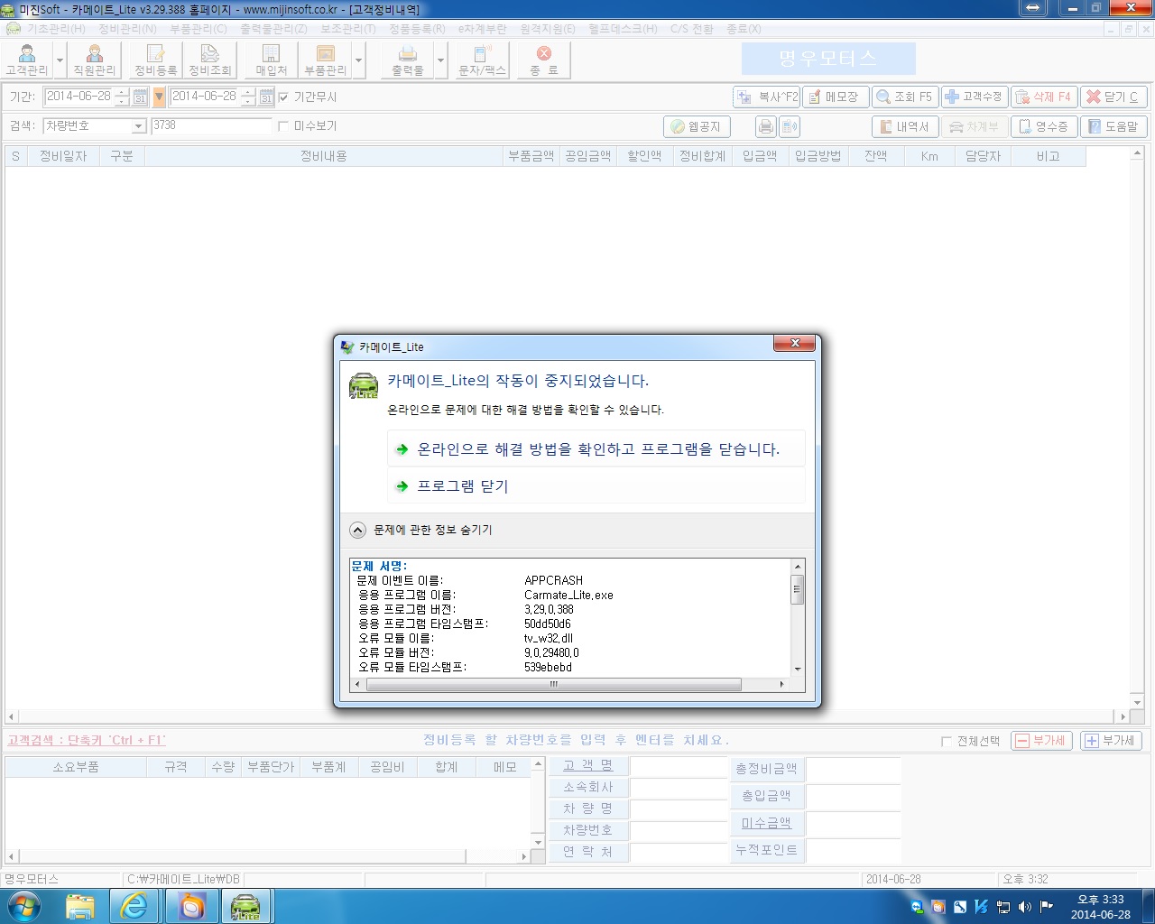Viewport: 1155px width, 924px height.
Task: Click the 고객수정 edit customer button
Action: [x=975, y=97]
